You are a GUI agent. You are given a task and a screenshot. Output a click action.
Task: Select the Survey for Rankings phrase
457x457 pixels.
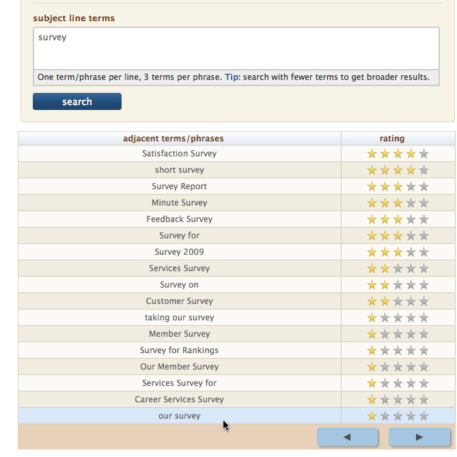click(180, 350)
